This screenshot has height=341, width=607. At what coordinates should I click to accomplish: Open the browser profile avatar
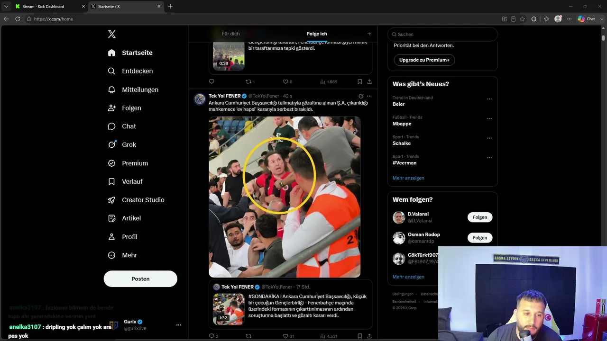[x=558, y=19]
